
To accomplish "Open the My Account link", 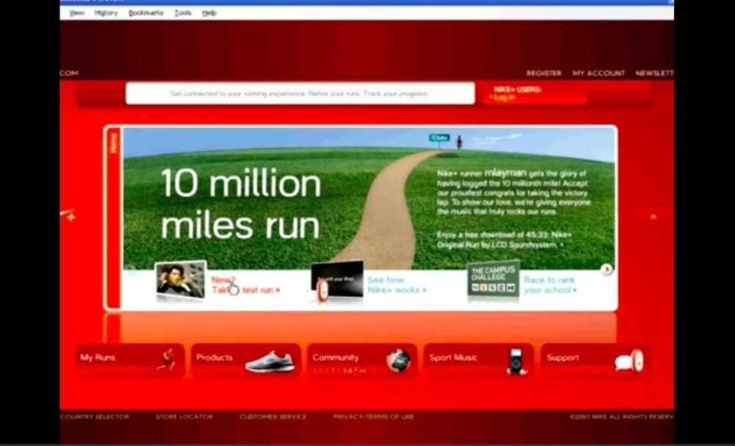I will 598,73.
